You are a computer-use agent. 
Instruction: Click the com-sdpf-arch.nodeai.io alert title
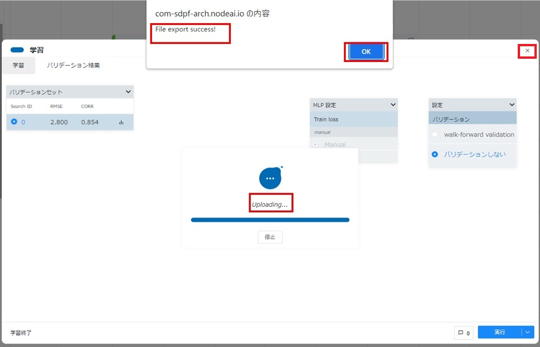[212, 14]
